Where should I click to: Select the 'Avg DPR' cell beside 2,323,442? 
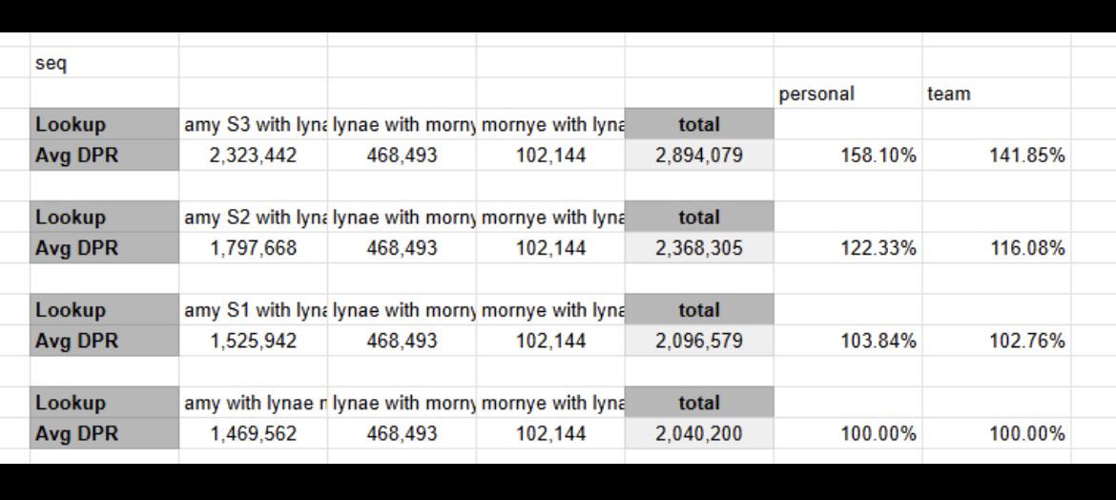(x=104, y=156)
